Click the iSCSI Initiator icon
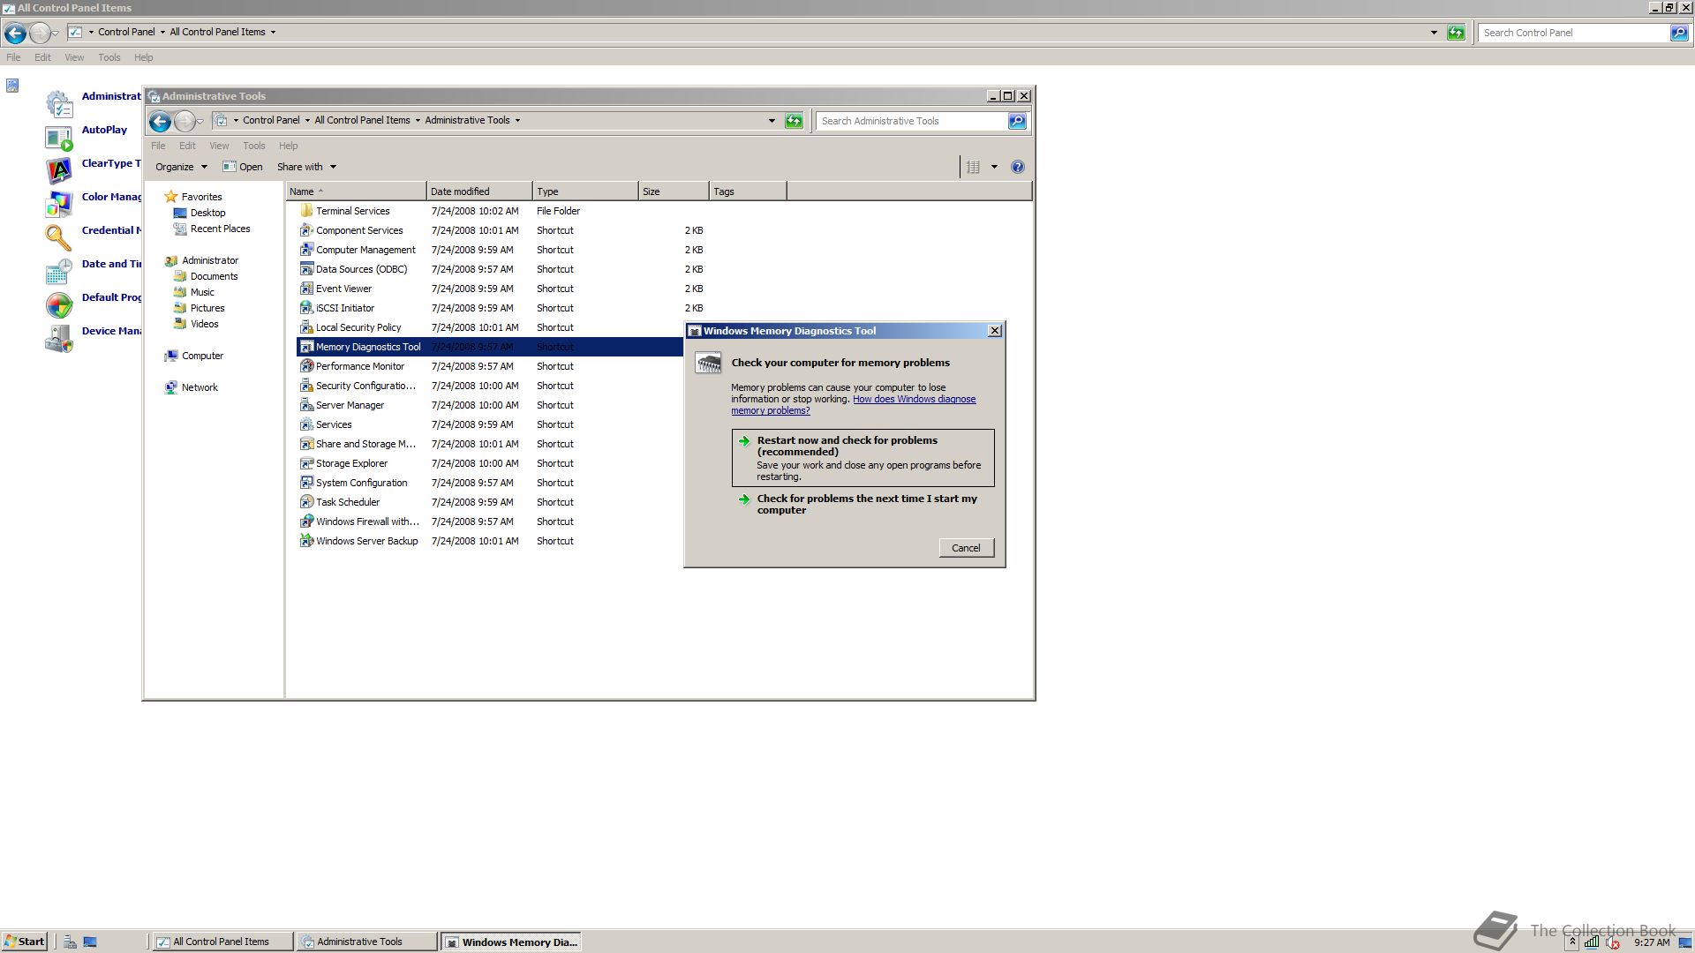The width and height of the screenshot is (1695, 953). pos(306,308)
